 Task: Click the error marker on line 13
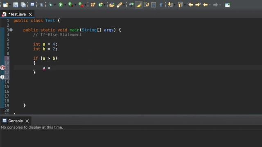2,77
